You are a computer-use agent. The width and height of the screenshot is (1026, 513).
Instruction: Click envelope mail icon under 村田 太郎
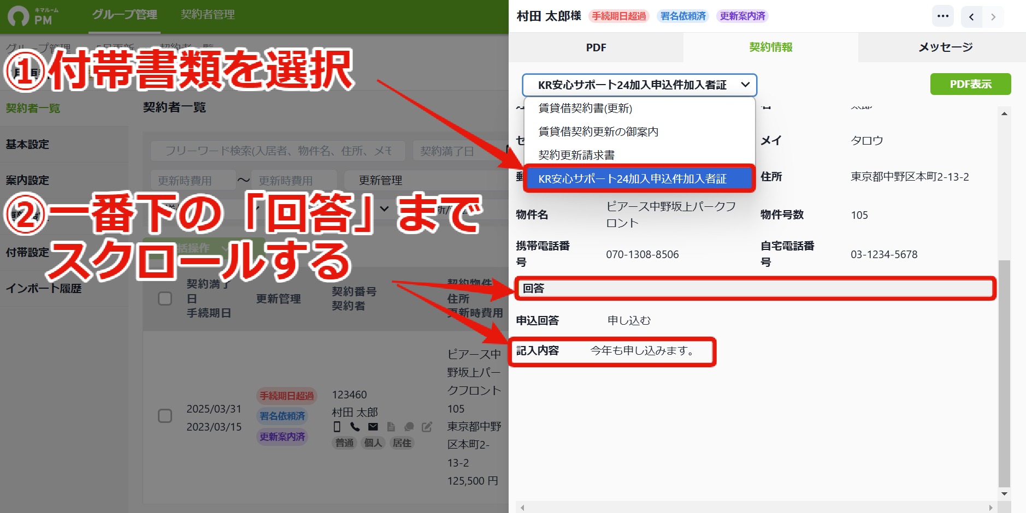point(373,427)
